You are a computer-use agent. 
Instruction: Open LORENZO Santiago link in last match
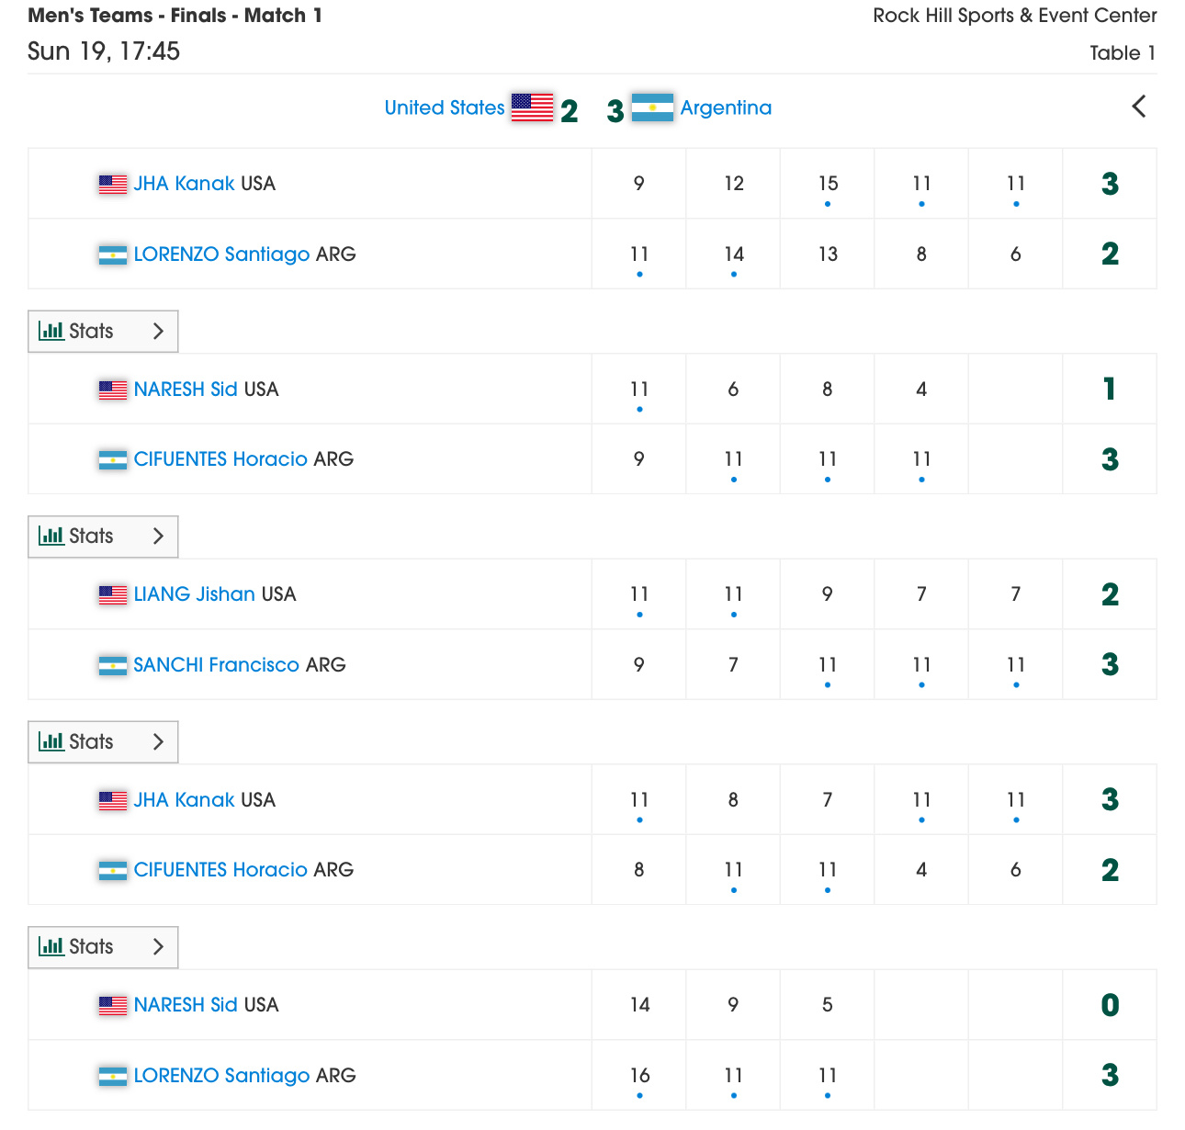click(222, 1075)
